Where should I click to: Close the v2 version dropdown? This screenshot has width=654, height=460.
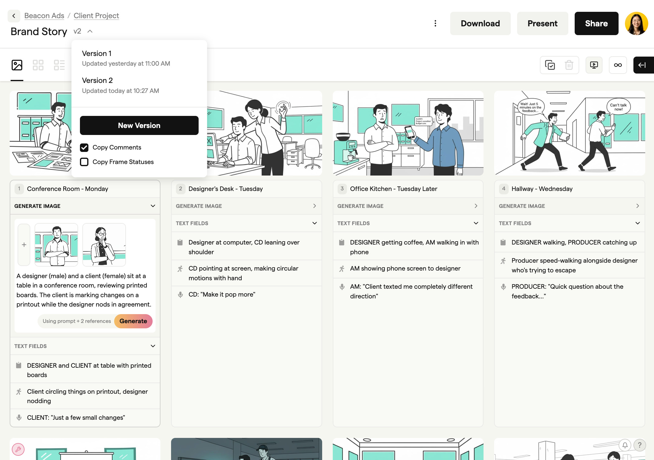pyautogui.click(x=90, y=31)
